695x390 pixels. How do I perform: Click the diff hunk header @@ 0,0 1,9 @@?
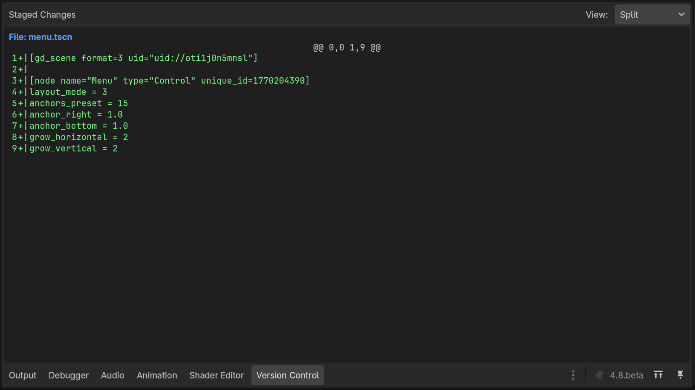(347, 48)
